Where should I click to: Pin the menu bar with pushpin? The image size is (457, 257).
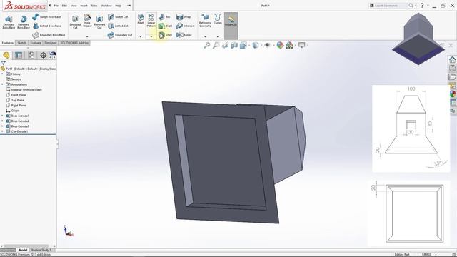tap(129, 6)
